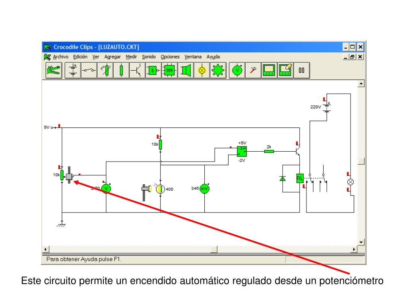407x305 pixels.
Task: Minimize the inner LUZAUTO.CKT document
Action: pos(345,57)
